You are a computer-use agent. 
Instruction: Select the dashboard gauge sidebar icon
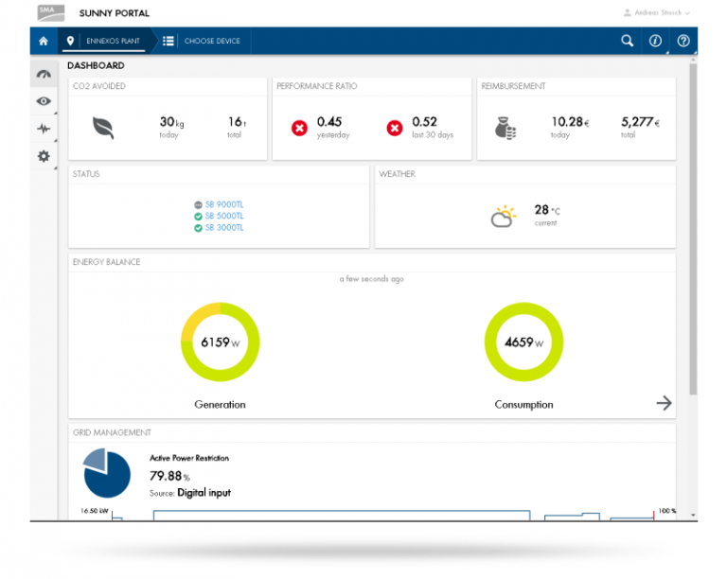coord(44,74)
